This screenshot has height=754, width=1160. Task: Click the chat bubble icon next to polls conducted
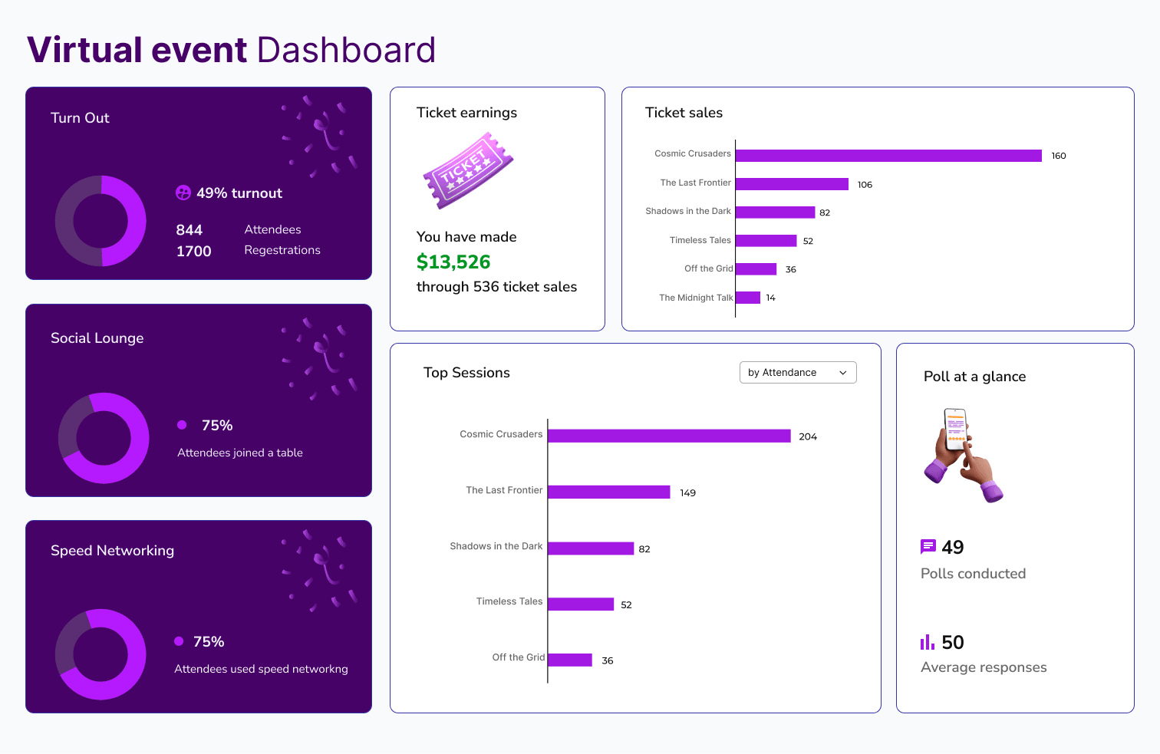(x=928, y=546)
